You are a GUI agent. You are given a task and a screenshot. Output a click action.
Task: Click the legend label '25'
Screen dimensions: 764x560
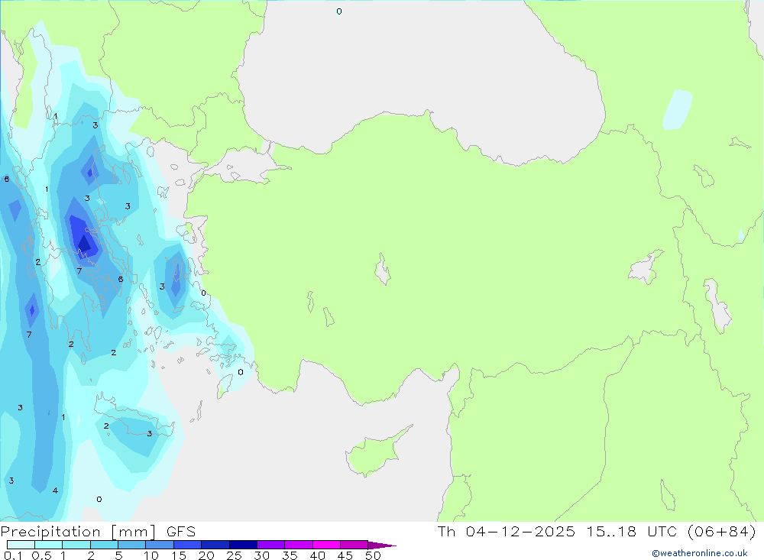point(234,555)
